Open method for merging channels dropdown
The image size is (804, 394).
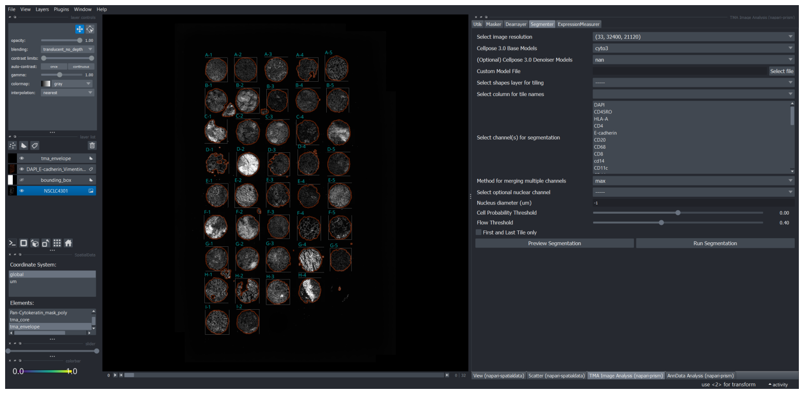click(x=693, y=181)
